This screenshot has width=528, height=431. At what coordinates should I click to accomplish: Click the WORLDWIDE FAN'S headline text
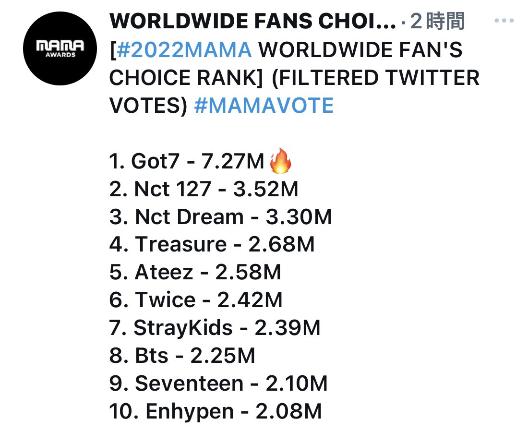point(360,50)
